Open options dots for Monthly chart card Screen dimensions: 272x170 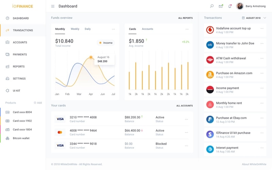(x=113, y=29)
